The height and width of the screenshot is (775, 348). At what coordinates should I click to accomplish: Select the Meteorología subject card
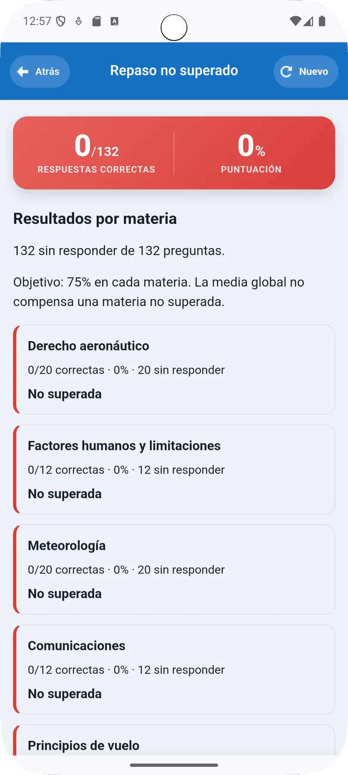click(x=174, y=570)
